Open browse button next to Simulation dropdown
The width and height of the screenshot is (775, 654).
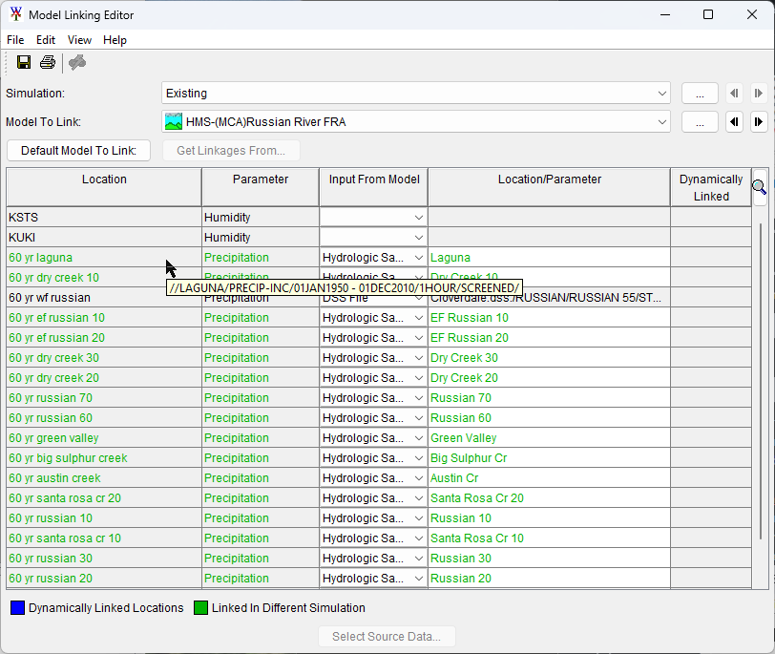[x=700, y=94]
